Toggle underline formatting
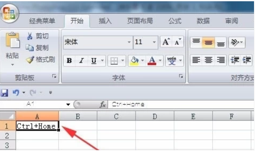Screen dimensions: 257x154 click(94, 60)
